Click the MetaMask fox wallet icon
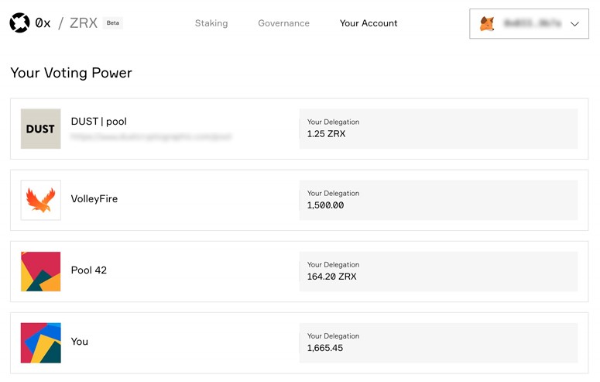 tap(487, 24)
